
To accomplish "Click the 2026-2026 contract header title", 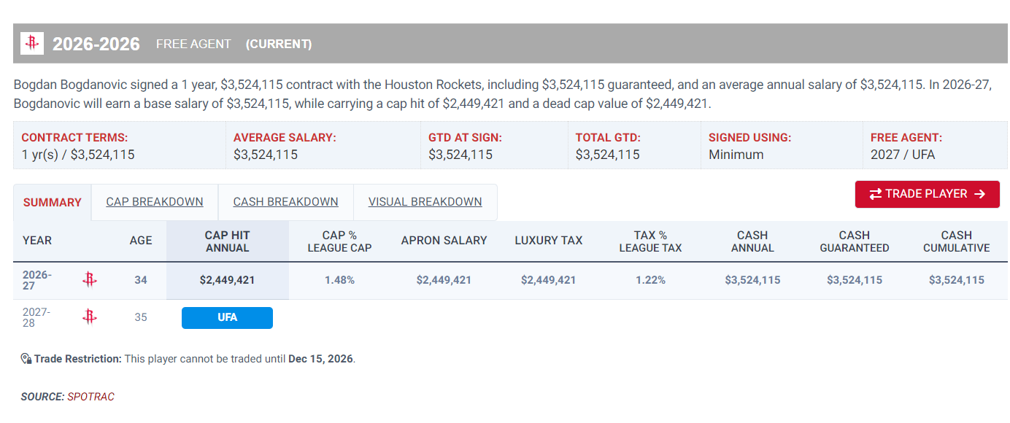I will (96, 44).
